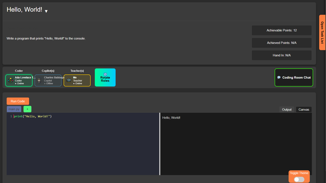Screen dimensions: 326x183
Task: Click the Hand In: N/A box
Action: pyautogui.click(x=281, y=55)
